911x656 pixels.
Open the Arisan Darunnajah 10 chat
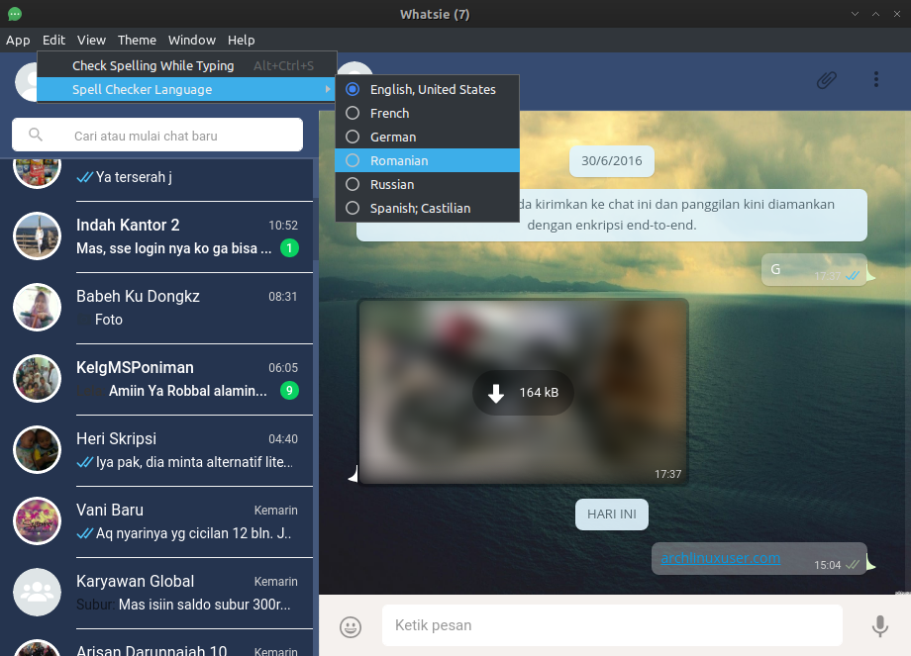click(x=156, y=643)
